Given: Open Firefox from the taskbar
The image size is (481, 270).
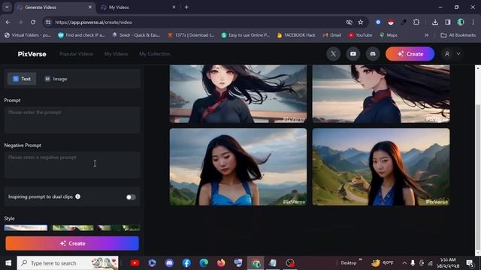Looking at the screenshot, I should [221, 263].
